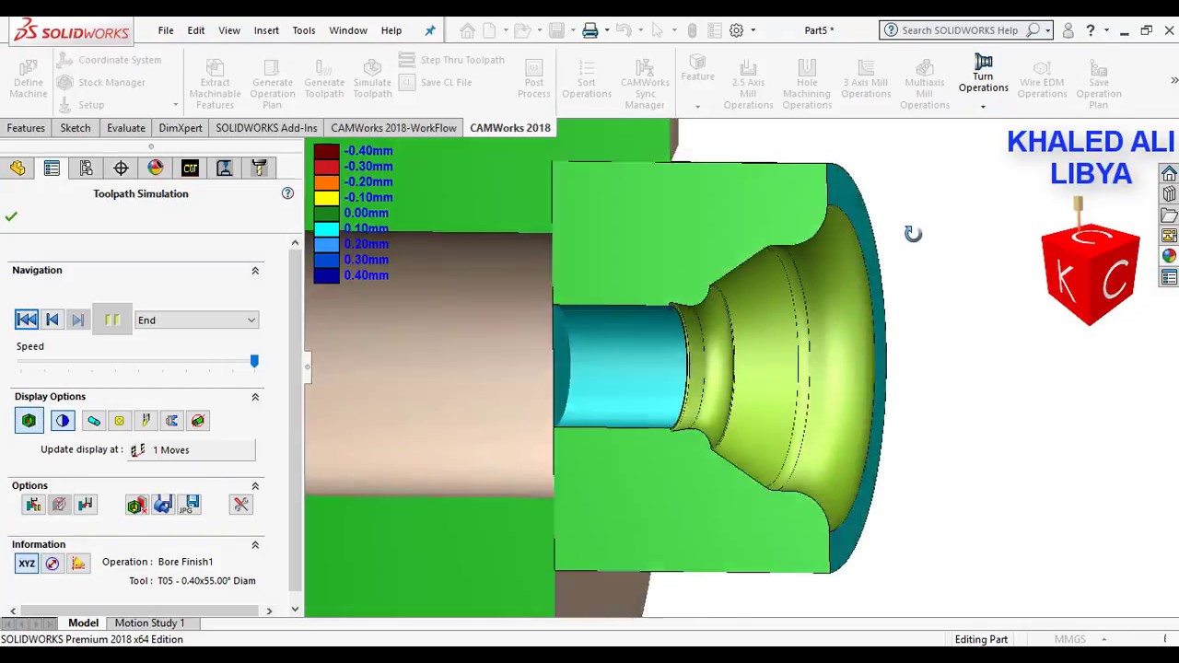The width and height of the screenshot is (1179, 663).
Task: Toggle the toolpath display option
Action: tap(94, 421)
